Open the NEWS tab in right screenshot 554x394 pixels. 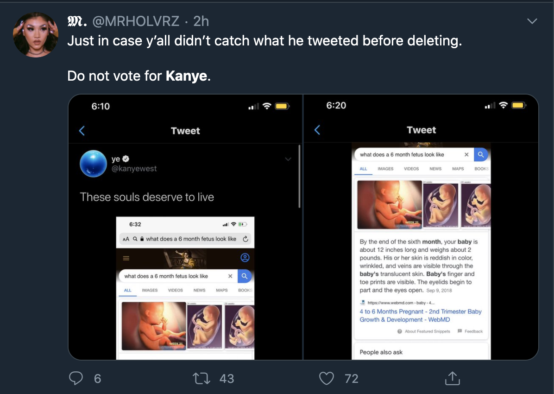tap(435, 169)
